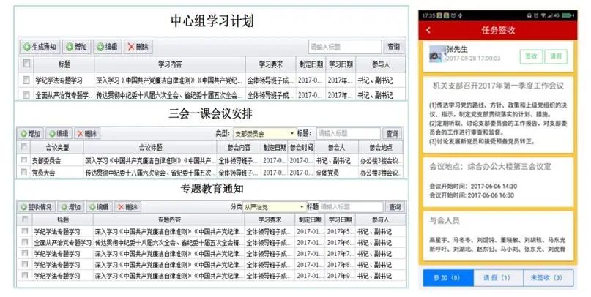The image size is (591, 297).
Task: Switch to 请假 (1) tab
Action: coord(498,278)
